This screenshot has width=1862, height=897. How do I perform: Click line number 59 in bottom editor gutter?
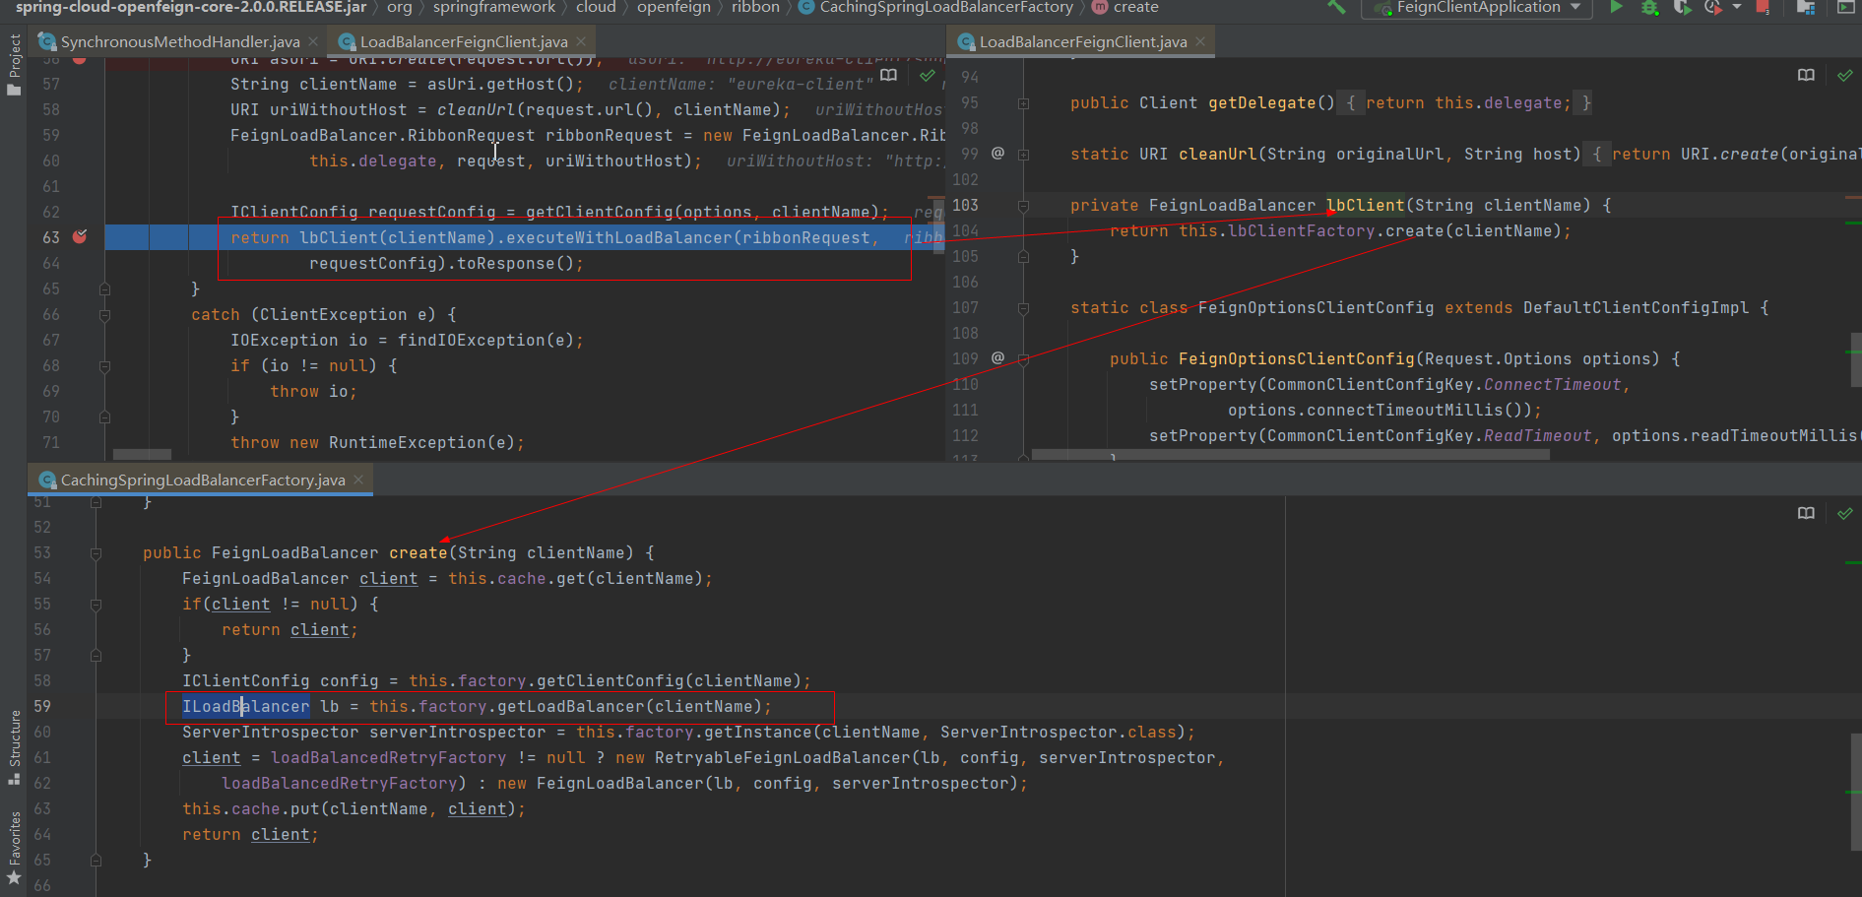(42, 706)
